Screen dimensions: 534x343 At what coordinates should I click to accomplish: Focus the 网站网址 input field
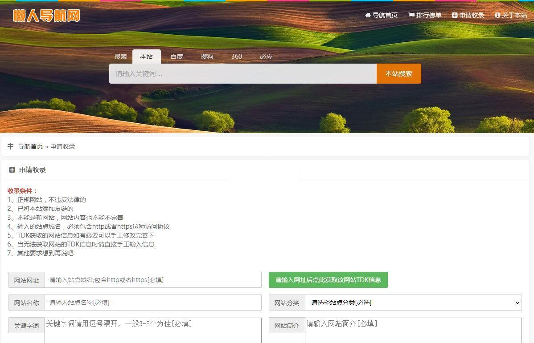tap(153, 280)
